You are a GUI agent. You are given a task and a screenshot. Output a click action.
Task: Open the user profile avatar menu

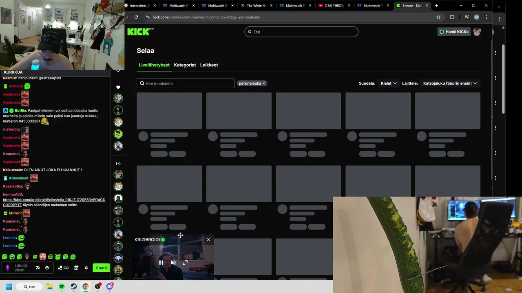coord(477,32)
